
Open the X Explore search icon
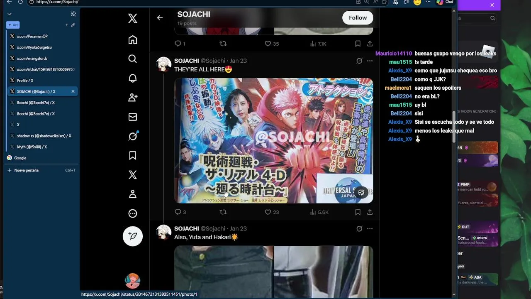click(133, 59)
